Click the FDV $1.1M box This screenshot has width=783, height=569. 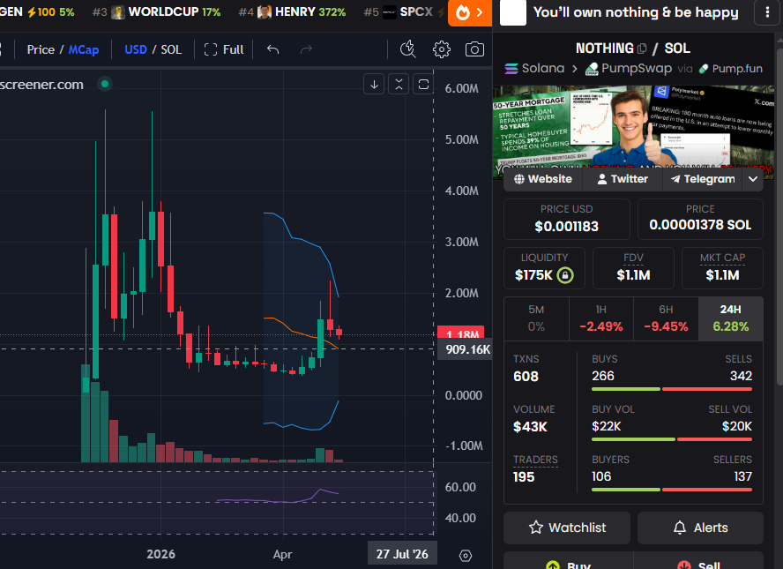point(633,268)
